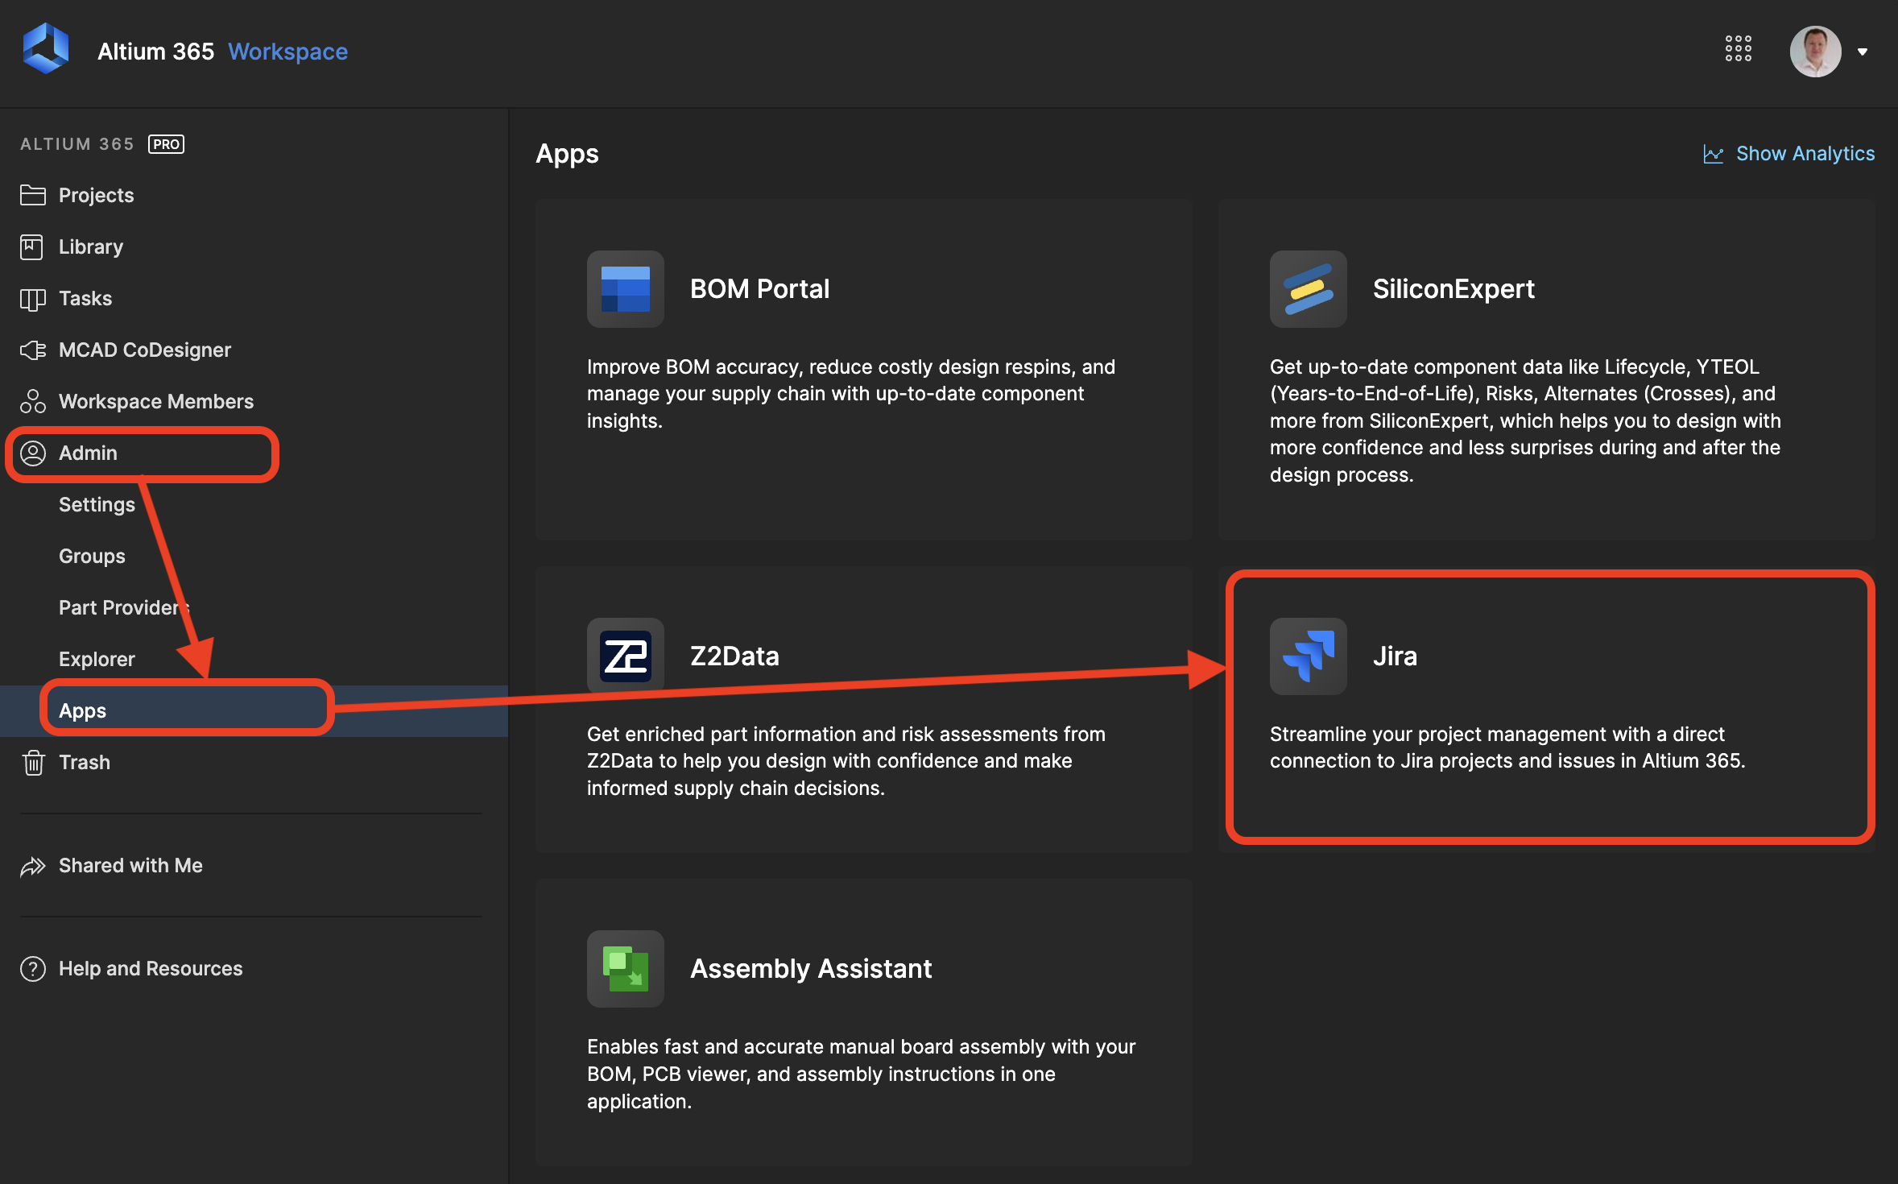Click the Assembly Assistant description text
The height and width of the screenshot is (1184, 1898).
click(x=861, y=1074)
